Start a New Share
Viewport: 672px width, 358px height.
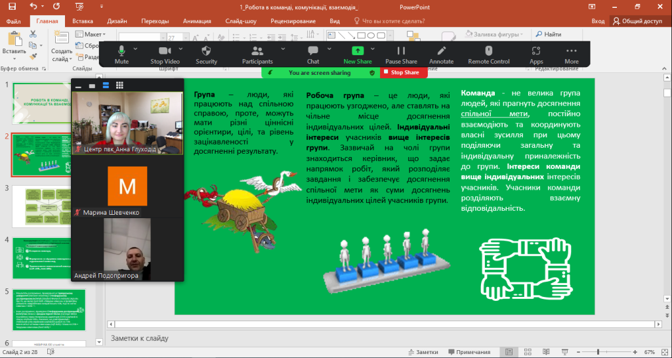tap(358, 54)
